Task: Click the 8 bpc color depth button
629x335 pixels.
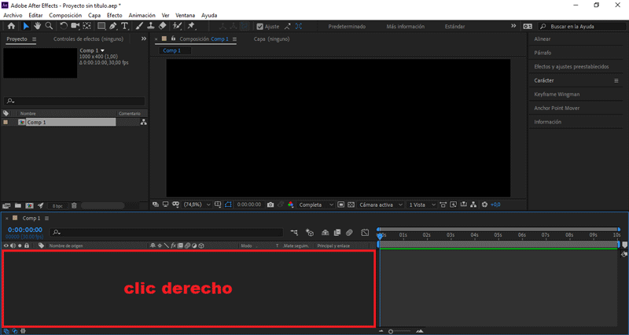Action: (57, 206)
